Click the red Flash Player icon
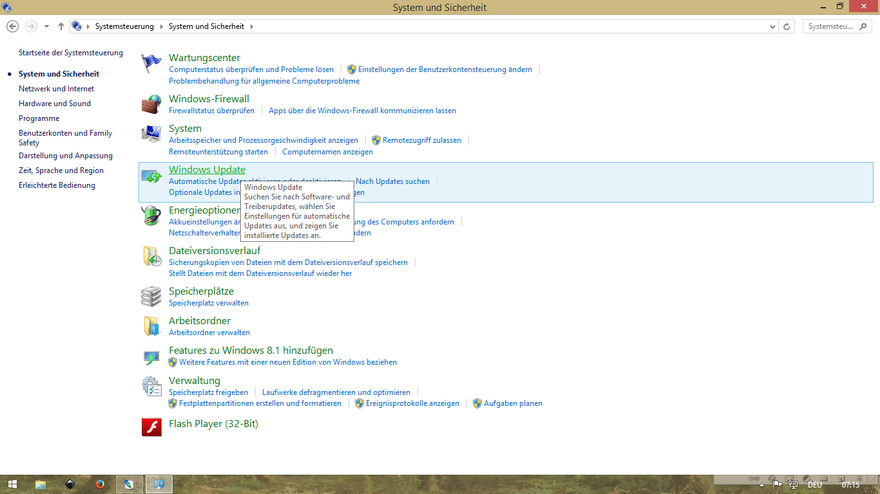 [x=151, y=426]
